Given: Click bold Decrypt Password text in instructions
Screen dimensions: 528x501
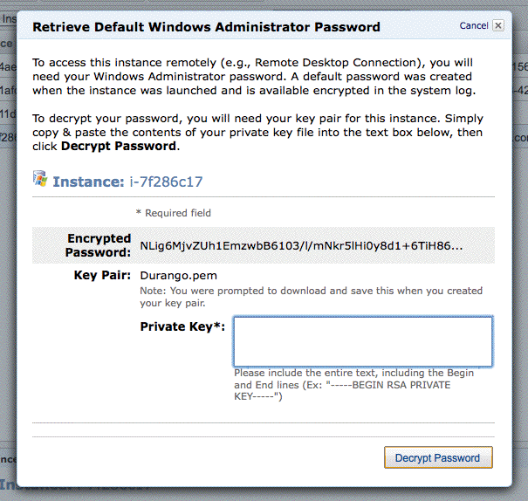Looking at the screenshot, I should (119, 146).
